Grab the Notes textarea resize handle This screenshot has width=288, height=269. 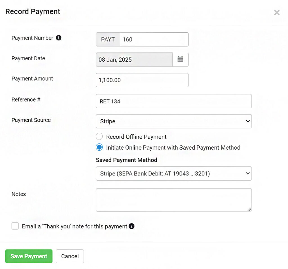pos(249,209)
